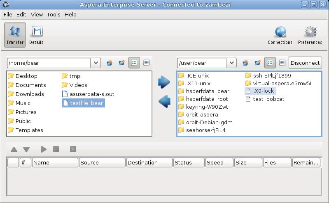Viewport: 329px width, 203px height.
Task: Move the transfer down in the queue
Action: (x=26, y=149)
